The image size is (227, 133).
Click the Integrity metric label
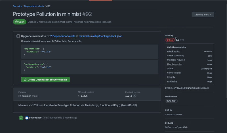coord(171,77)
